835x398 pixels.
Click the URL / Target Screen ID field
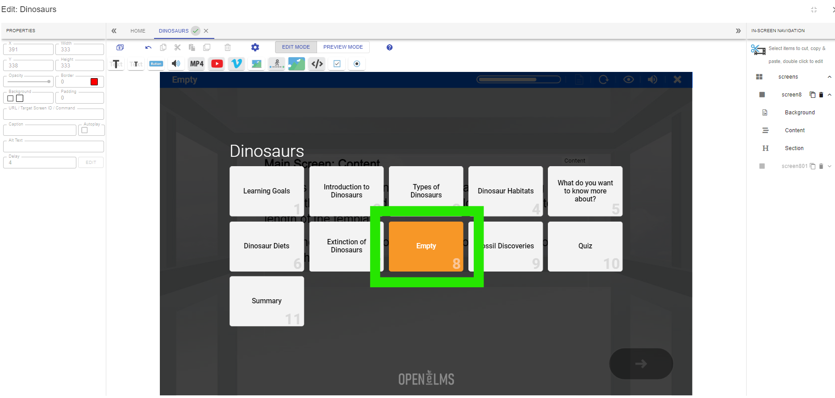(x=54, y=114)
